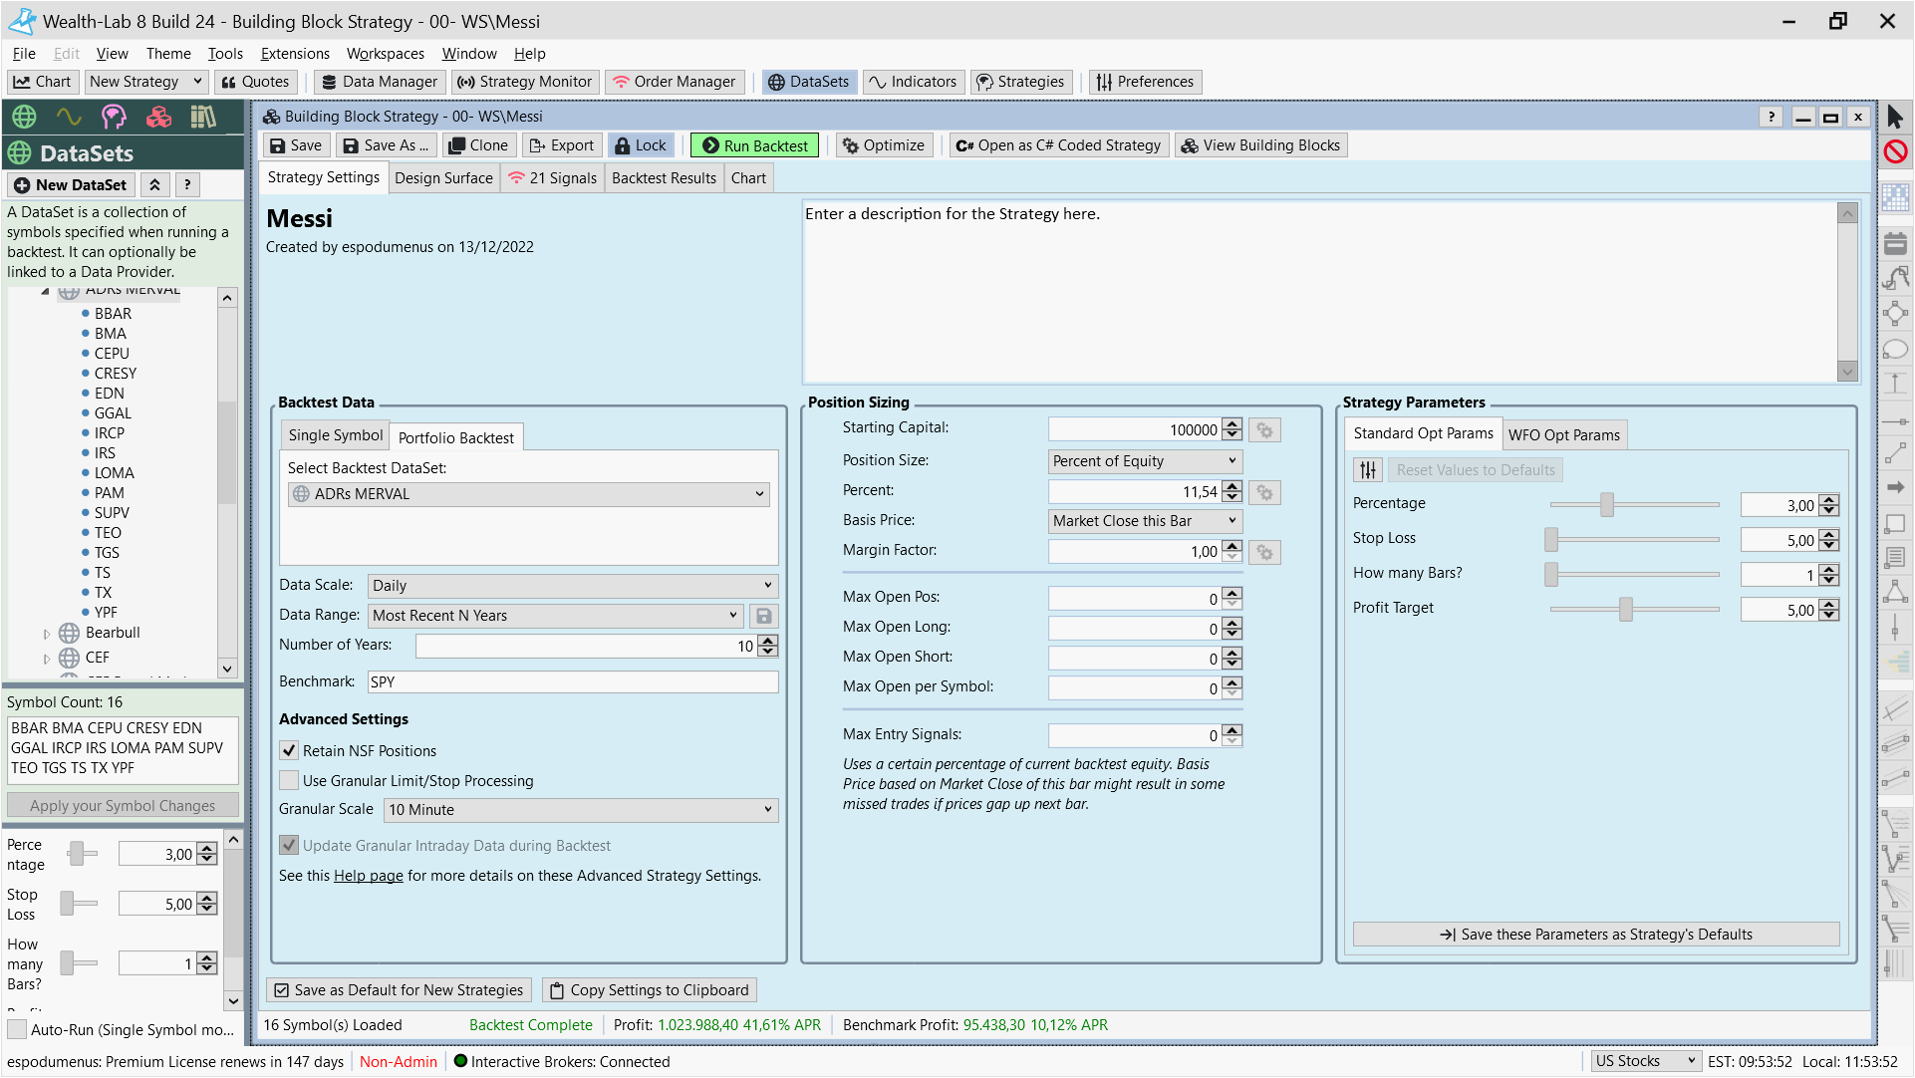Expand the Bearbull dataset tree node
The height and width of the screenshot is (1078, 1915).
pos(46,633)
